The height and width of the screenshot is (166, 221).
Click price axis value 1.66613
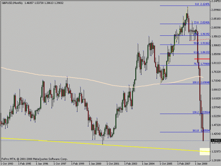[216, 90]
